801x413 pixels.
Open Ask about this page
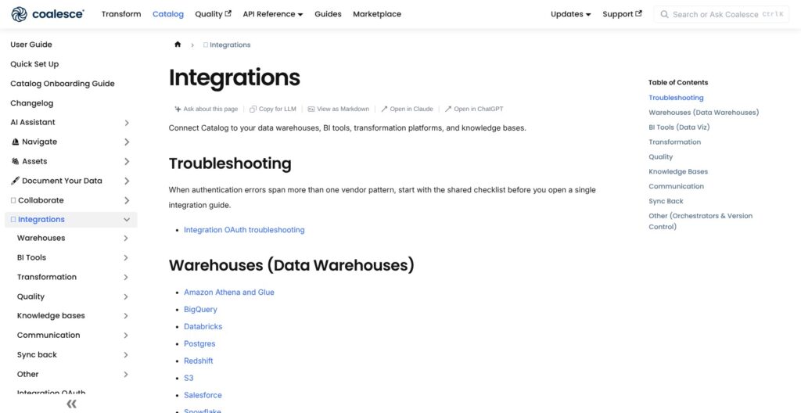click(x=207, y=109)
